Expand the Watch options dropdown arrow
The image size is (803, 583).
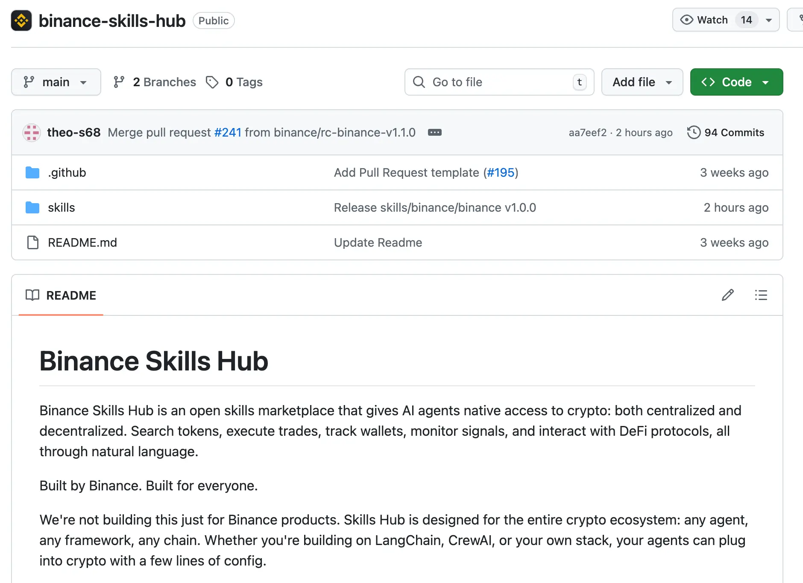(769, 20)
